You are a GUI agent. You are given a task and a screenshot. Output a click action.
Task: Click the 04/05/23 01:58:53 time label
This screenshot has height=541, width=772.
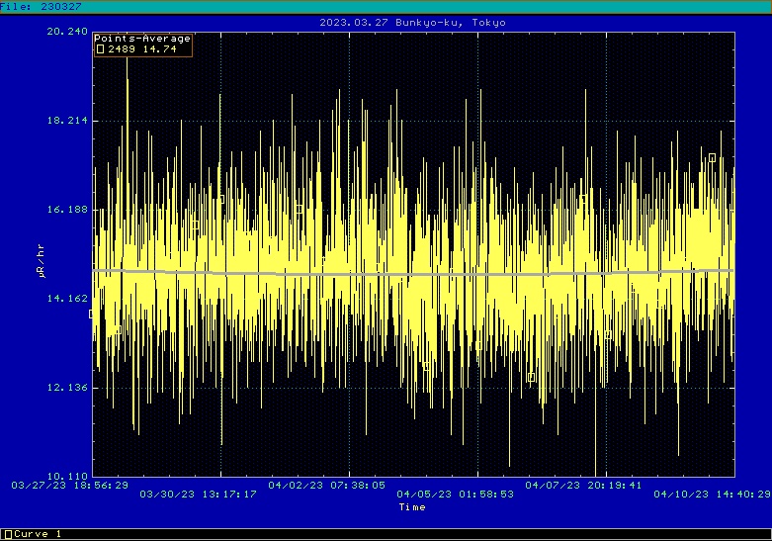pos(454,494)
